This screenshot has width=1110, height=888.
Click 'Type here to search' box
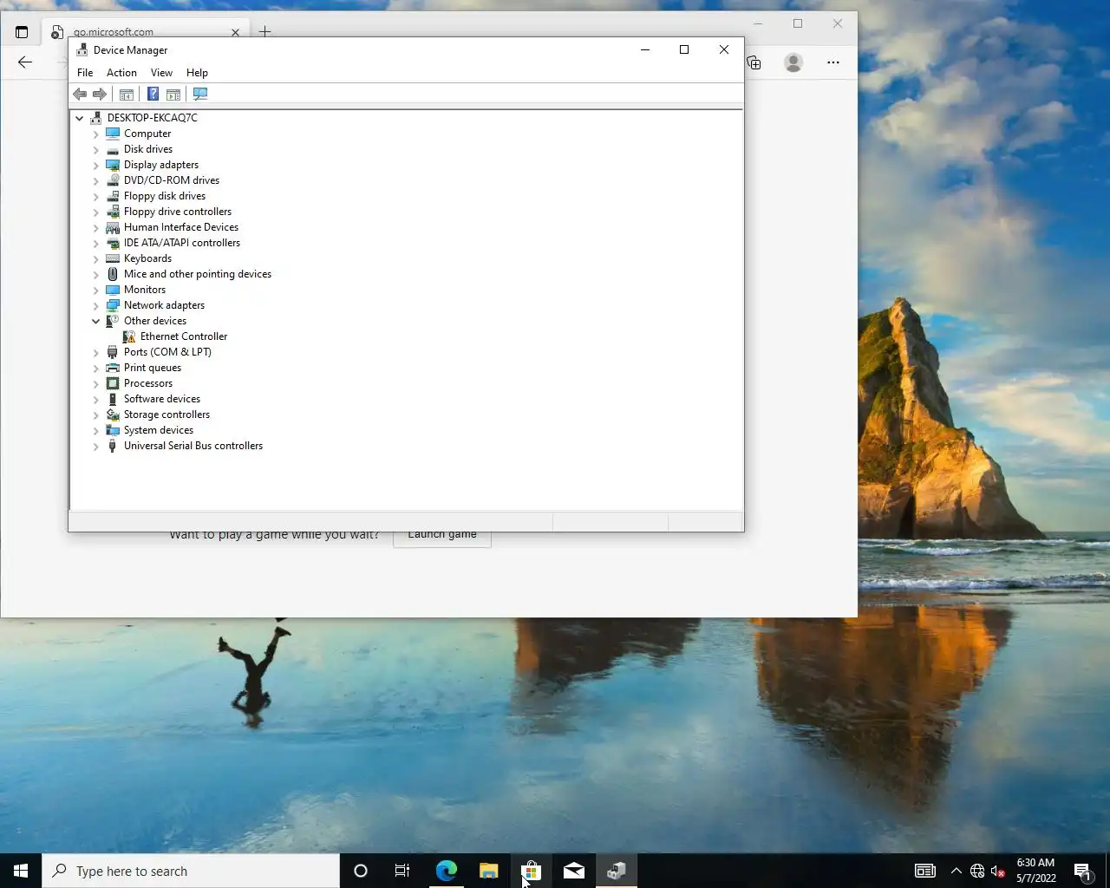tap(191, 871)
